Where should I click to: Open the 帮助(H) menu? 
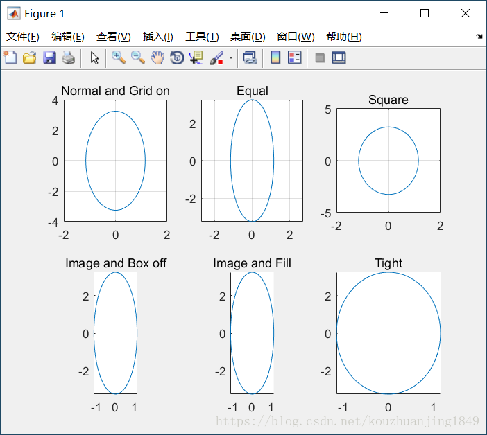click(344, 37)
